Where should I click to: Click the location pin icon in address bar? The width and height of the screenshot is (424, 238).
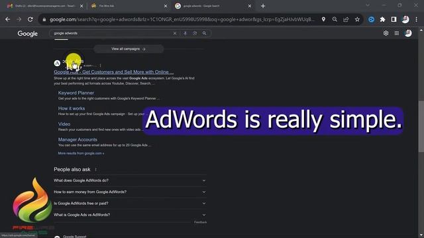tap(323, 19)
